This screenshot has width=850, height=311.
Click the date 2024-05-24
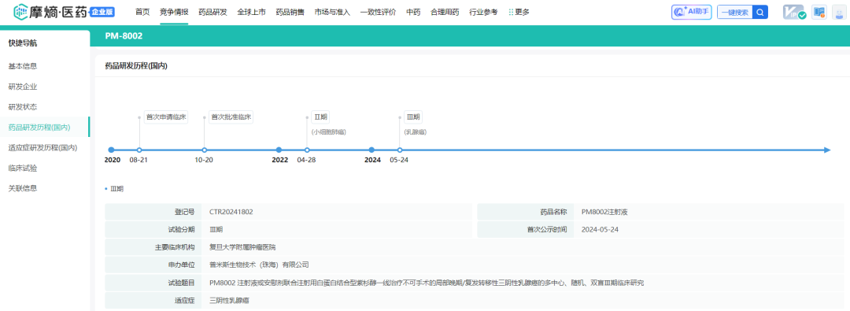(x=600, y=229)
